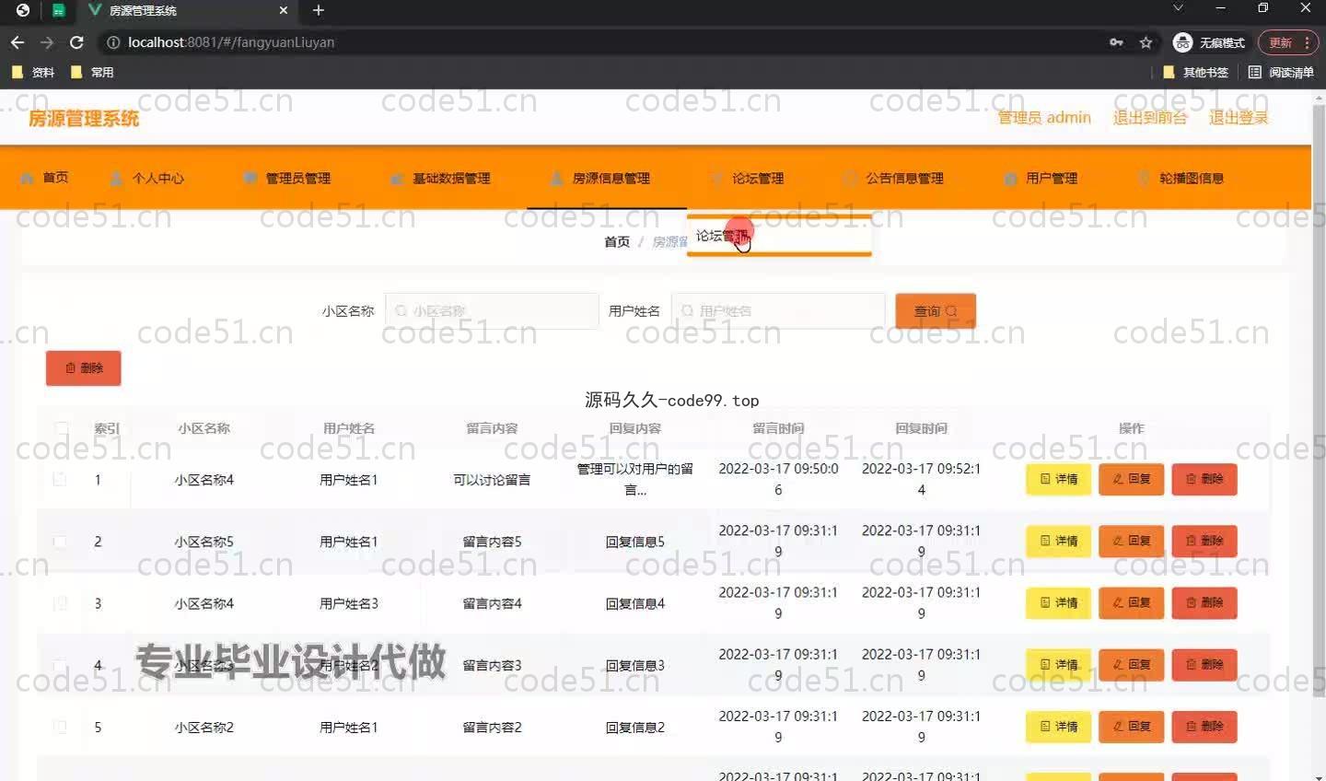Open the browser three-dot menu

[1307, 42]
